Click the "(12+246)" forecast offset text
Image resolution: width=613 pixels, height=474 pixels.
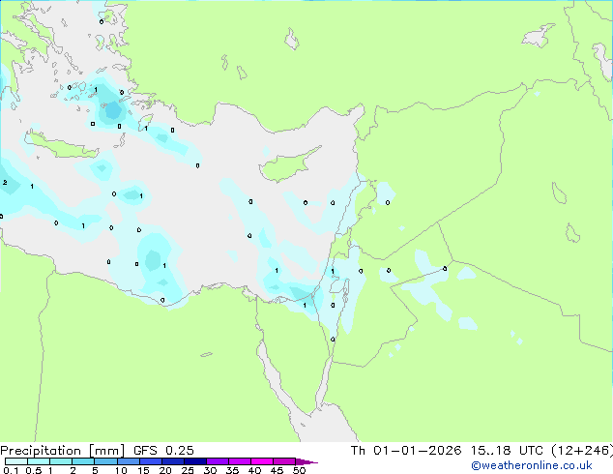(x=582, y=451)
